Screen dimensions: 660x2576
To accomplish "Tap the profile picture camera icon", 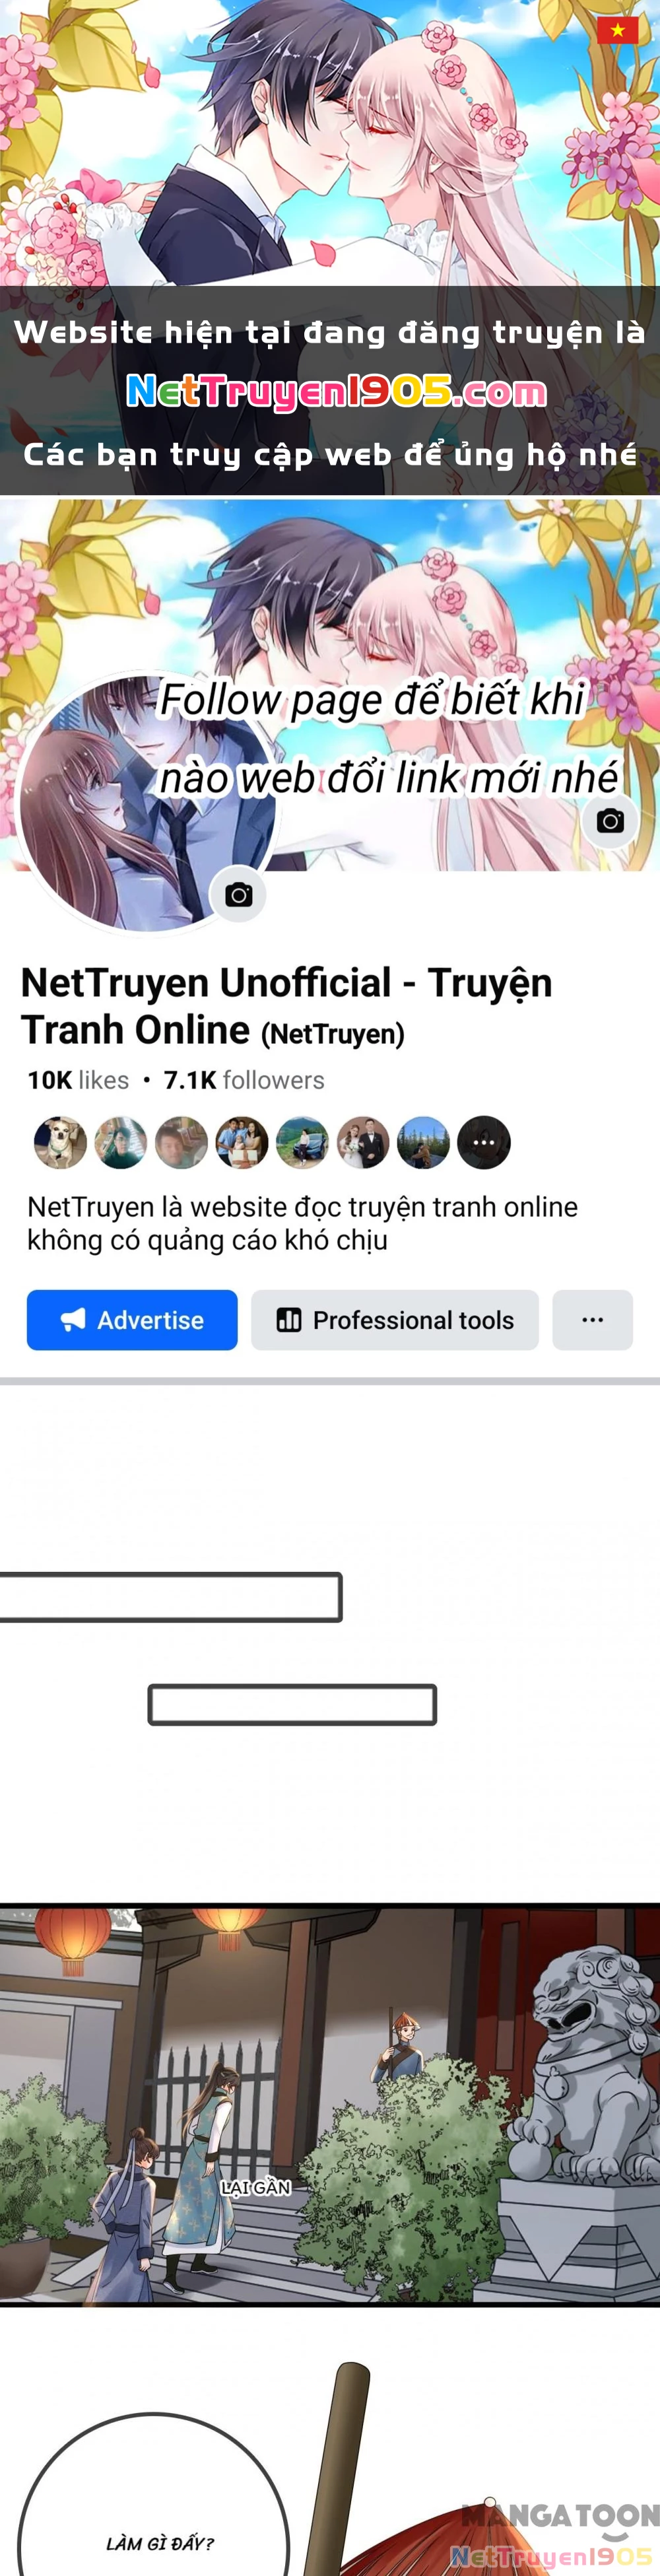I will pos(238,895).
